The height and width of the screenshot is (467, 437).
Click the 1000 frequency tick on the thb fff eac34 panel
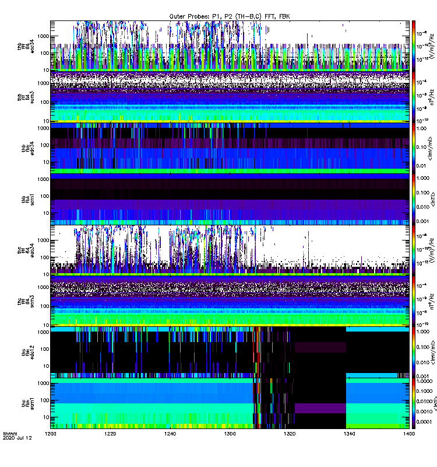pyautogui.click(x=43, y=36)
